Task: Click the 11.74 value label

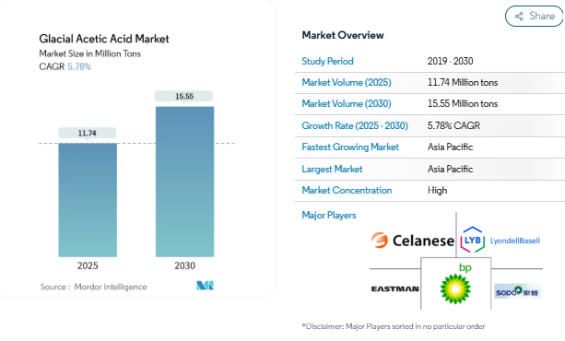Action: (x=88, y=134)
